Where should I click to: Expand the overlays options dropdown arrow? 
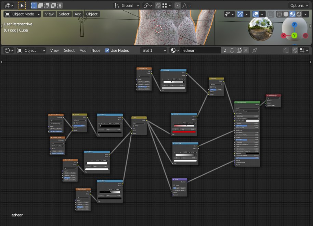pyautogui.click(x=262, y=14)
